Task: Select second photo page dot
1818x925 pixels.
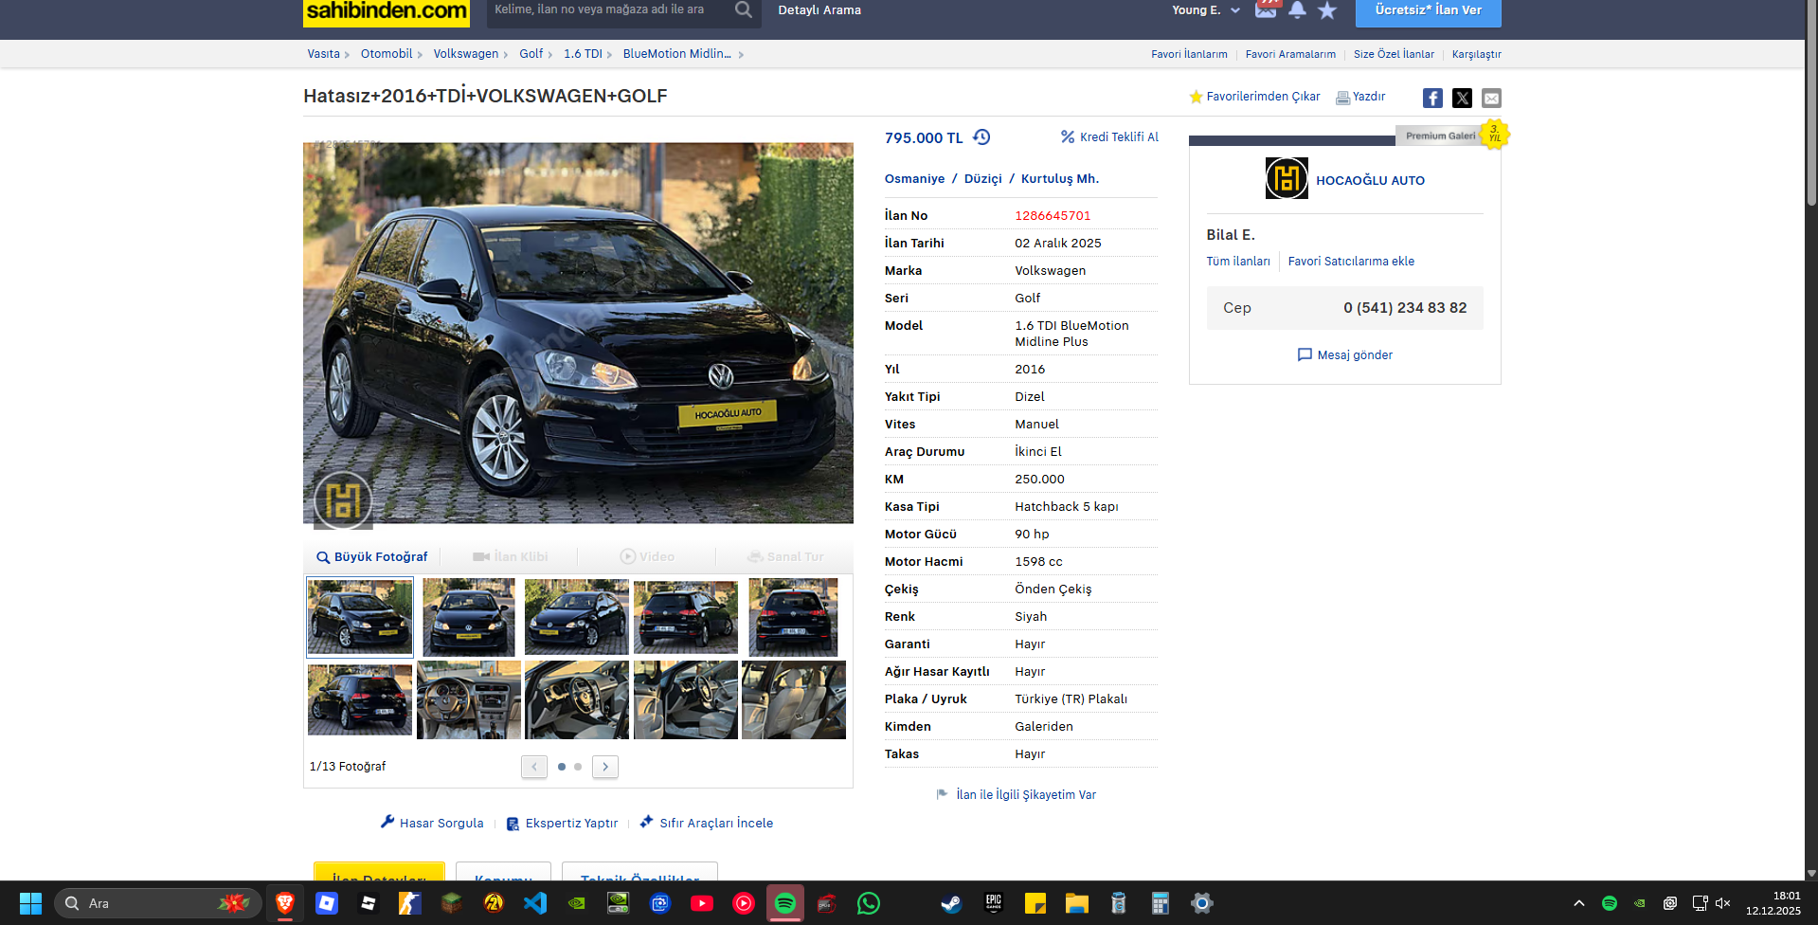Action: pyautogui.click(x=578, y=767)
